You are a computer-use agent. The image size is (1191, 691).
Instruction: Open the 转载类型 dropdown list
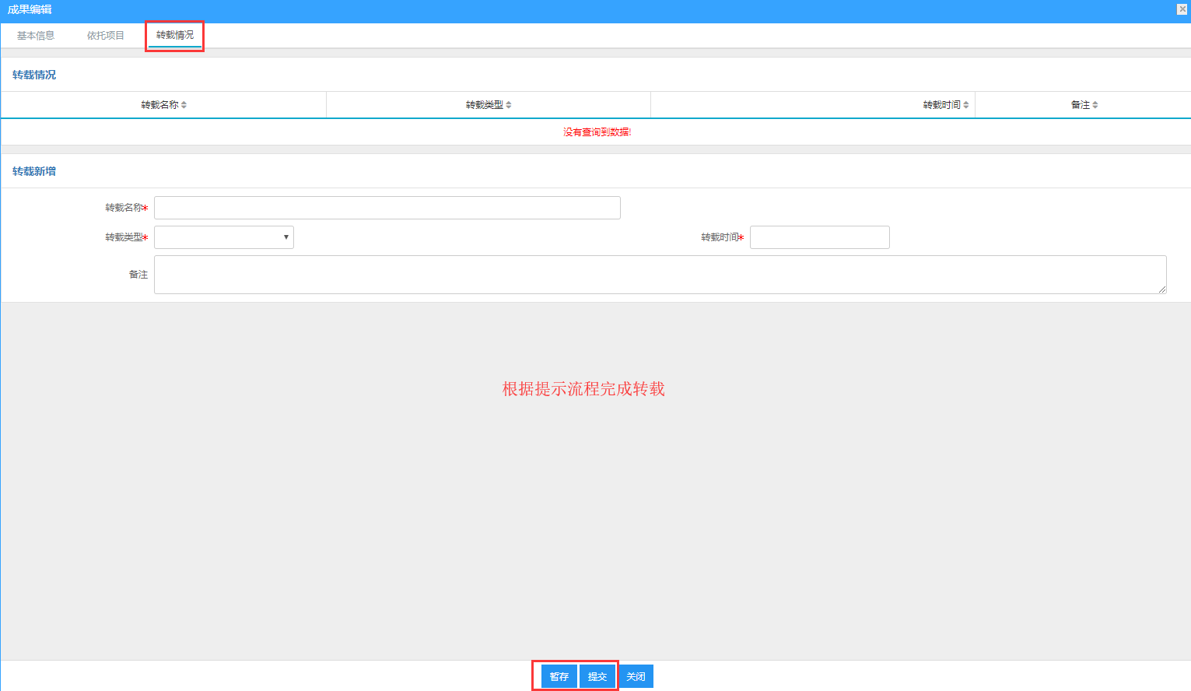tap(224, 237)
